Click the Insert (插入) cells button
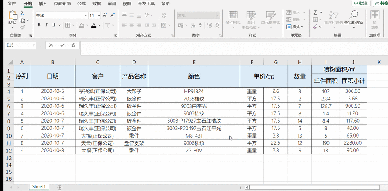The width and height of the screenshot is (388, 191). click(296, 12)
